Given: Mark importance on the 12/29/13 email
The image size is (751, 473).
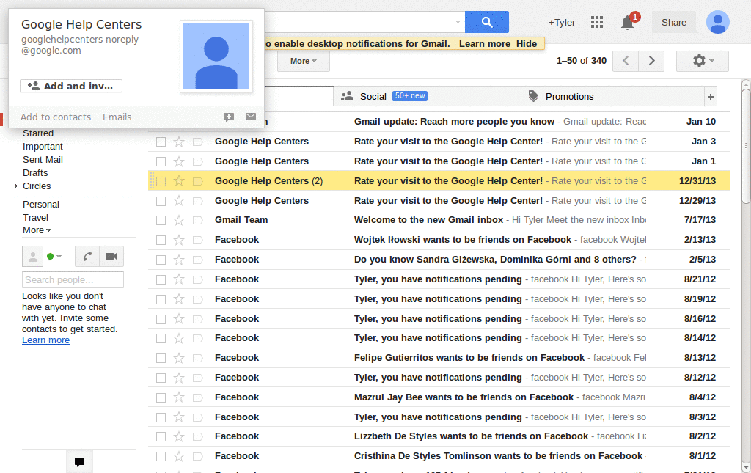Looking at the screenshot, I should 198,201.
